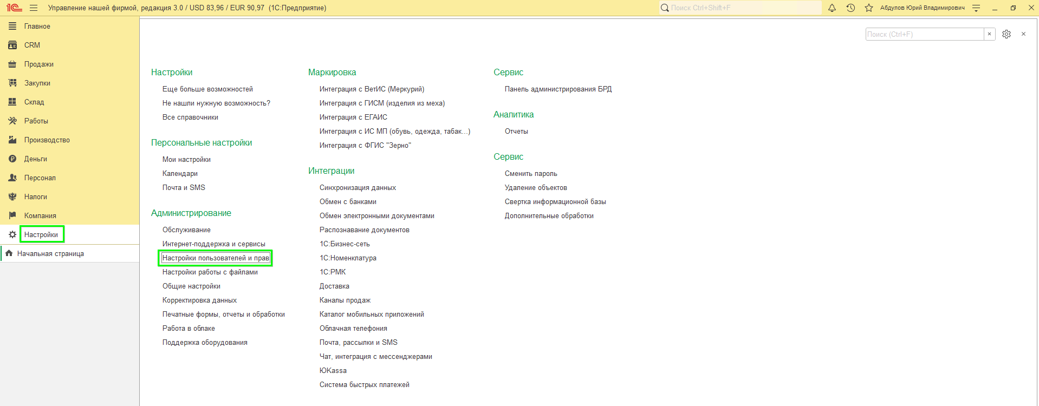Open Отчеты under Аналитика
1039x406 pixels.
pos(516,131)
